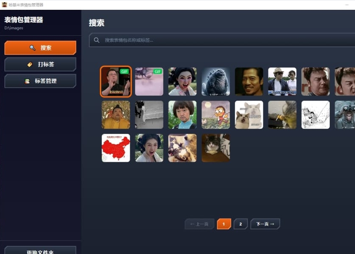The height and width of the screenshot is (254, 355).
Task: Open the pink GIF thumbnail
Action: (x=149, y=81)
